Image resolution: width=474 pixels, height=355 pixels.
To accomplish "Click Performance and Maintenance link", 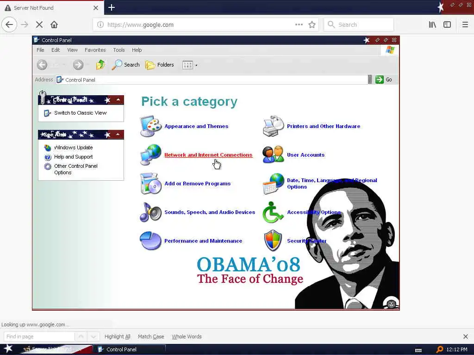I will 203,241.
